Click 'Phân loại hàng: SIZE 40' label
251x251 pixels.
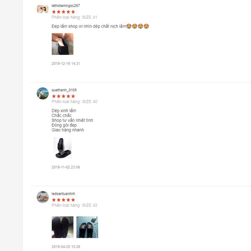point(74,102)
